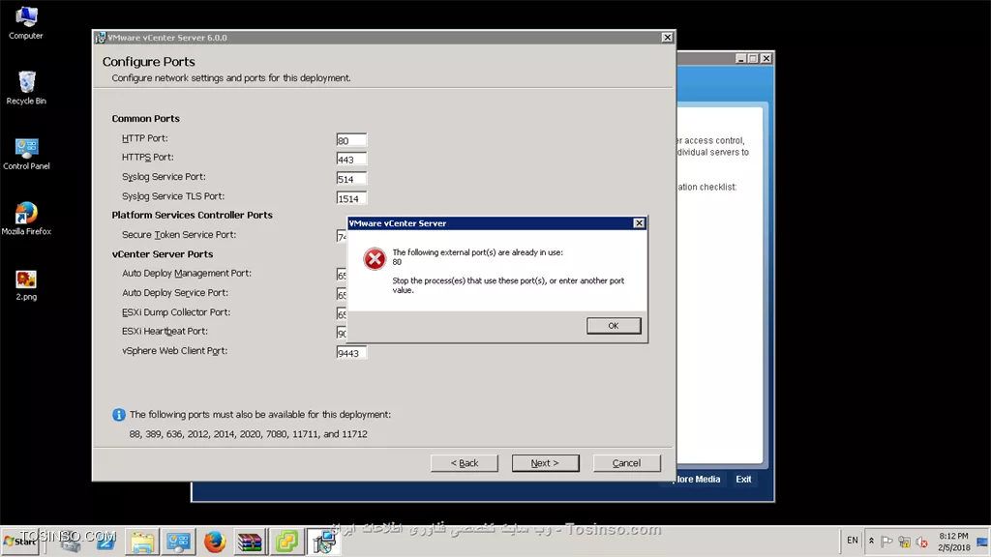Open Server Manager from the taskbar
This screenshot has height=557, width=991.
(70, 542)
